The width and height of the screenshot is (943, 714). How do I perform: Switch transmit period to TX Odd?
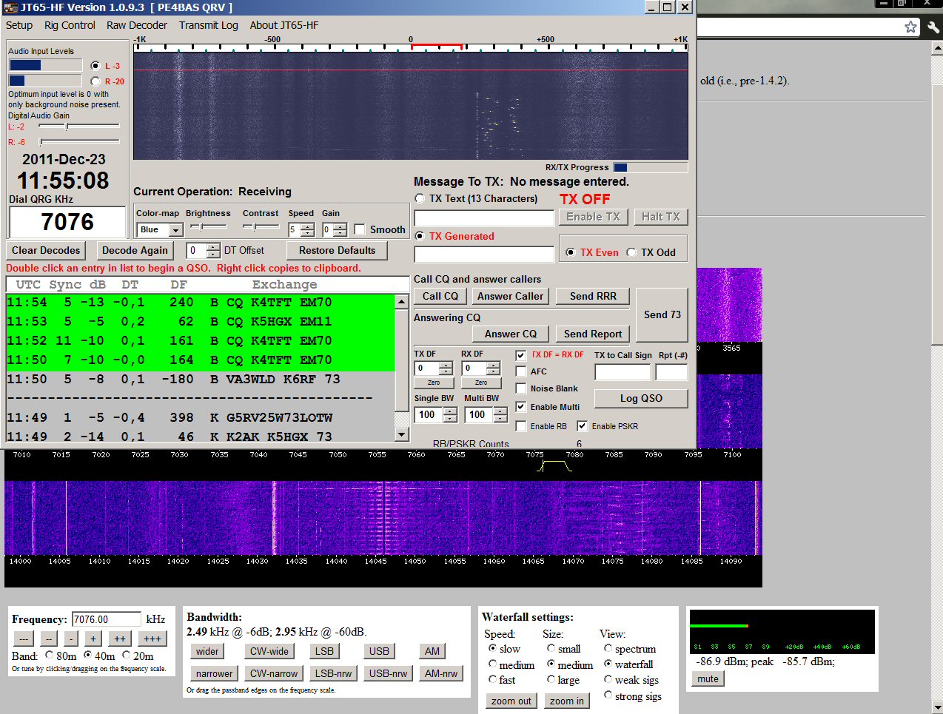[x=632, y=252]
